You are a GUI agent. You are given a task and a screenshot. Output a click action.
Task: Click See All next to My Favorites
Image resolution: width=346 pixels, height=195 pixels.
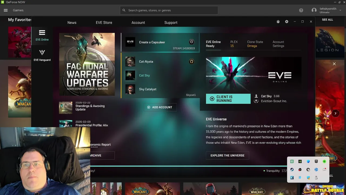click(x=327, y=20)
